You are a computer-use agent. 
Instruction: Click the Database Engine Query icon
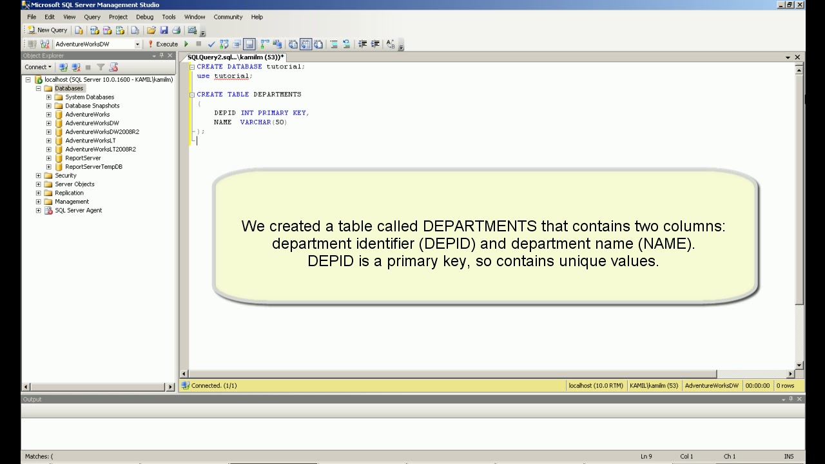[79, 30]
